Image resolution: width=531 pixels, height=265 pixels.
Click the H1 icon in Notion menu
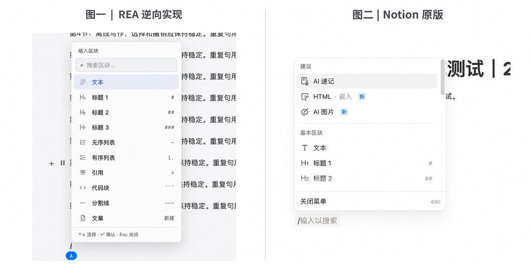pos(304,163)
